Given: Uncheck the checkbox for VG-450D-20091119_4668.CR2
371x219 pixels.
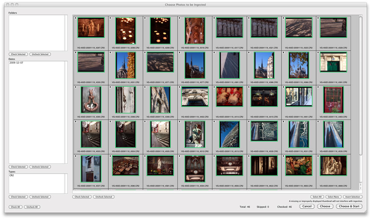Looking at the screenshot, I should point(318,156).
